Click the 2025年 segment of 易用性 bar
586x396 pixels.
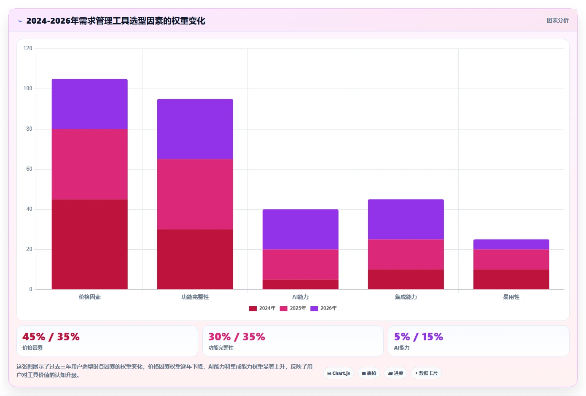click(511, 259)
